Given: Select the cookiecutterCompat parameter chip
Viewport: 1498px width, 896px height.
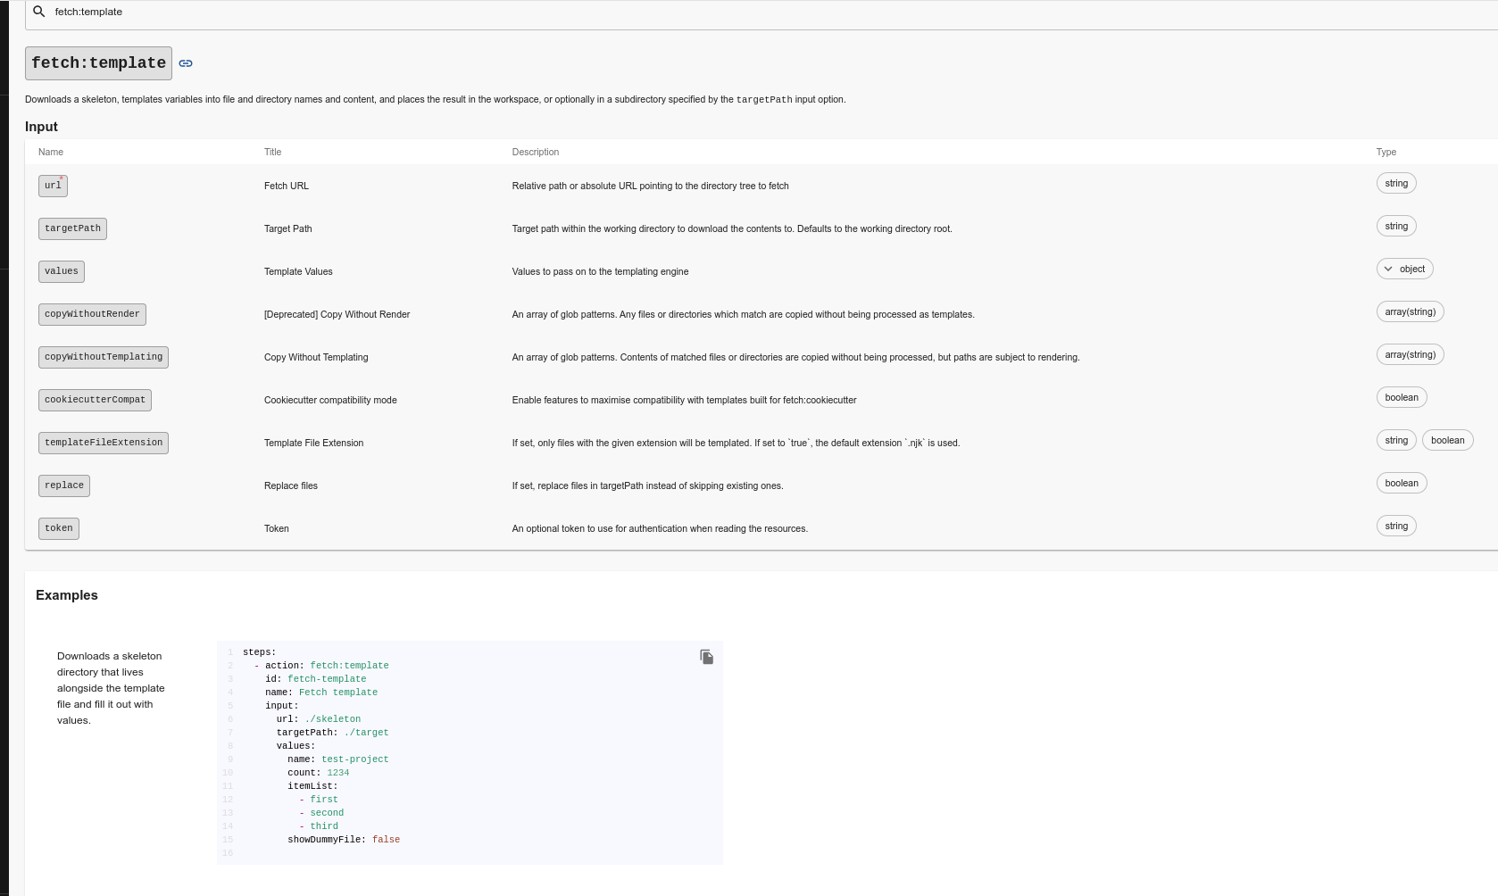Looking at the screenshot, I should [95, 400].
